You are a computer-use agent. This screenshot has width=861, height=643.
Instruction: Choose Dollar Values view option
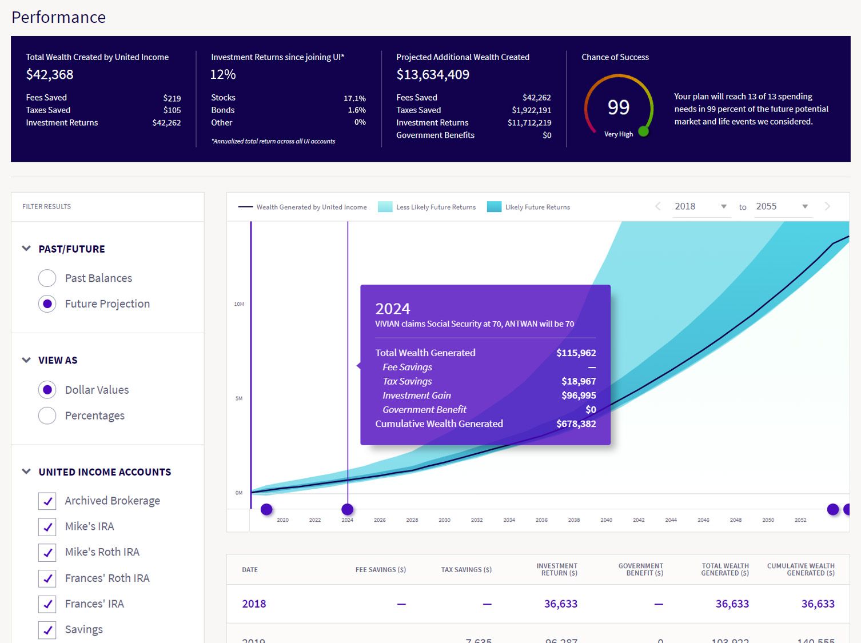point(47,390)
